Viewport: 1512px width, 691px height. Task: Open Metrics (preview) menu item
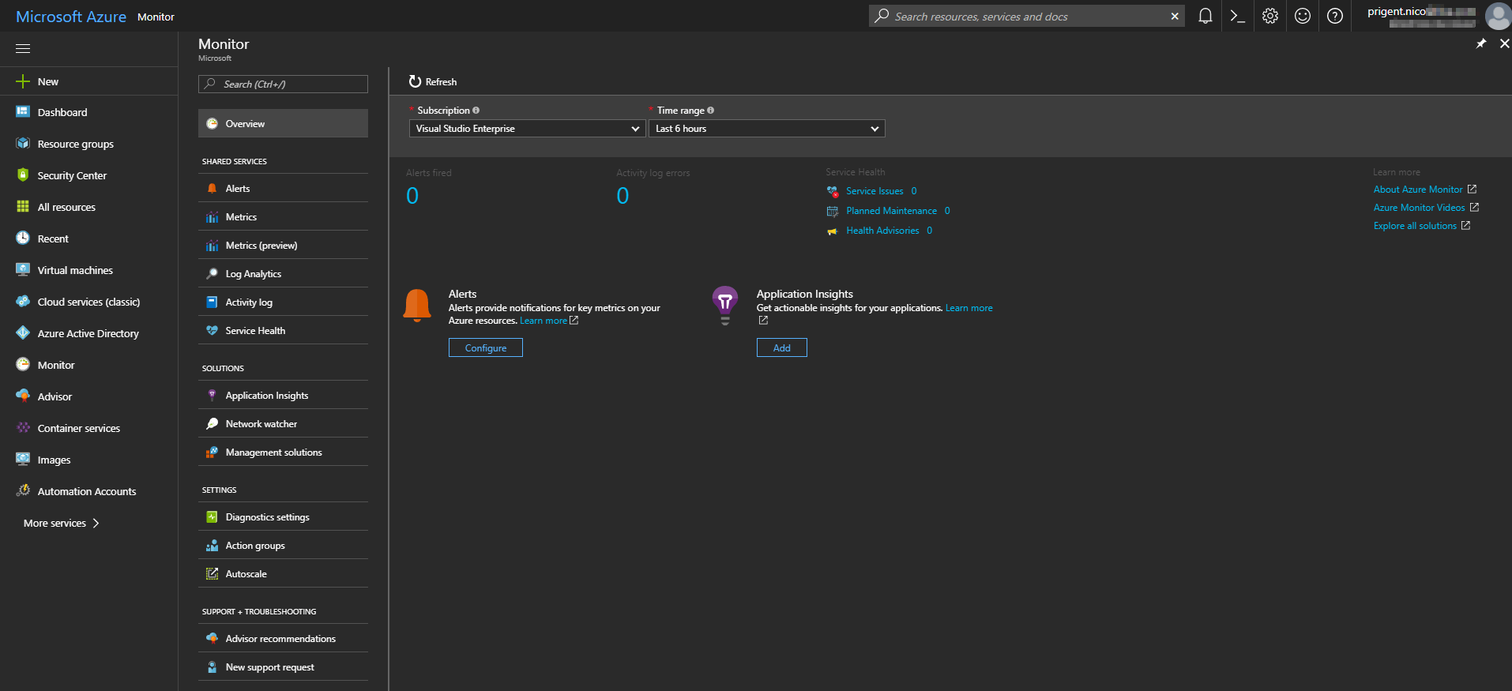coord(283,245)
